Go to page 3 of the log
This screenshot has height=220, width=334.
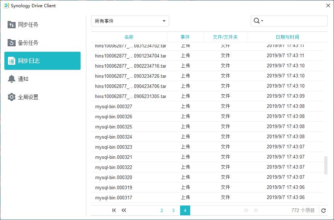(173, 210)
